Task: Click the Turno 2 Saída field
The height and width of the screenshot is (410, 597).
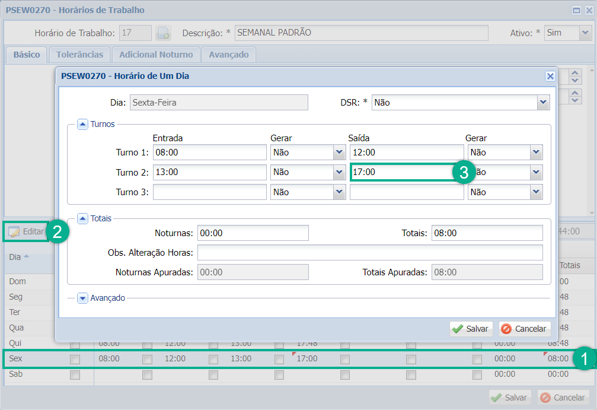Action: pyautogui.click(x=400, y=172)
